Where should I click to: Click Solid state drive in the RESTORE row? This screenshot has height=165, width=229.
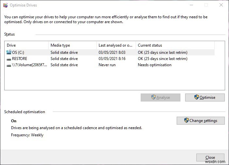64,59
